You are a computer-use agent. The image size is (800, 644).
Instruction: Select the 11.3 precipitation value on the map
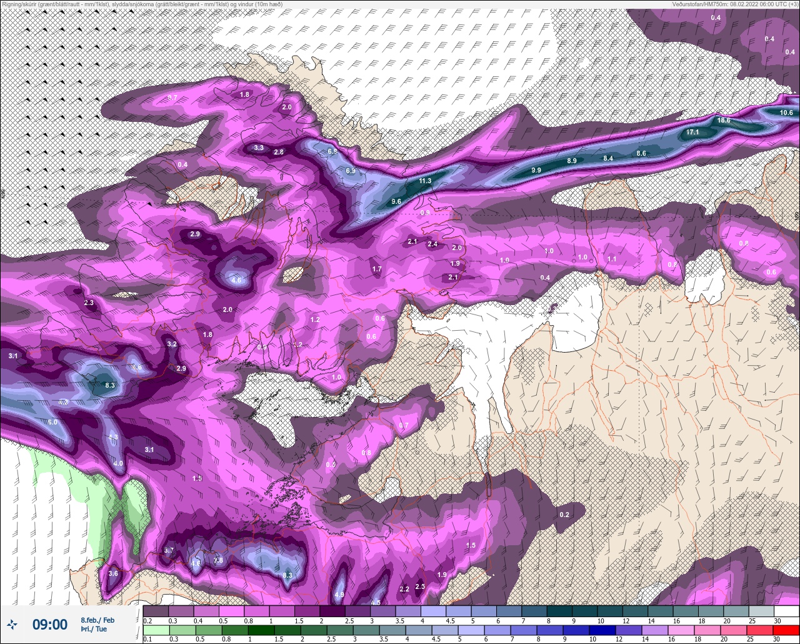(425, 181)
